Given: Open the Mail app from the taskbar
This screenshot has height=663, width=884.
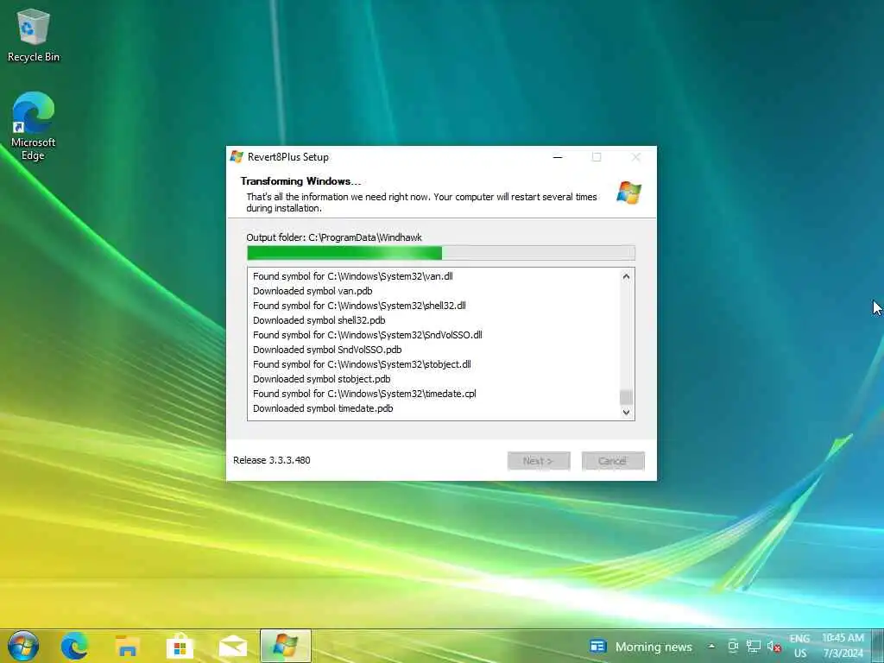Looking at the screenshot, I should click(233, 646).
